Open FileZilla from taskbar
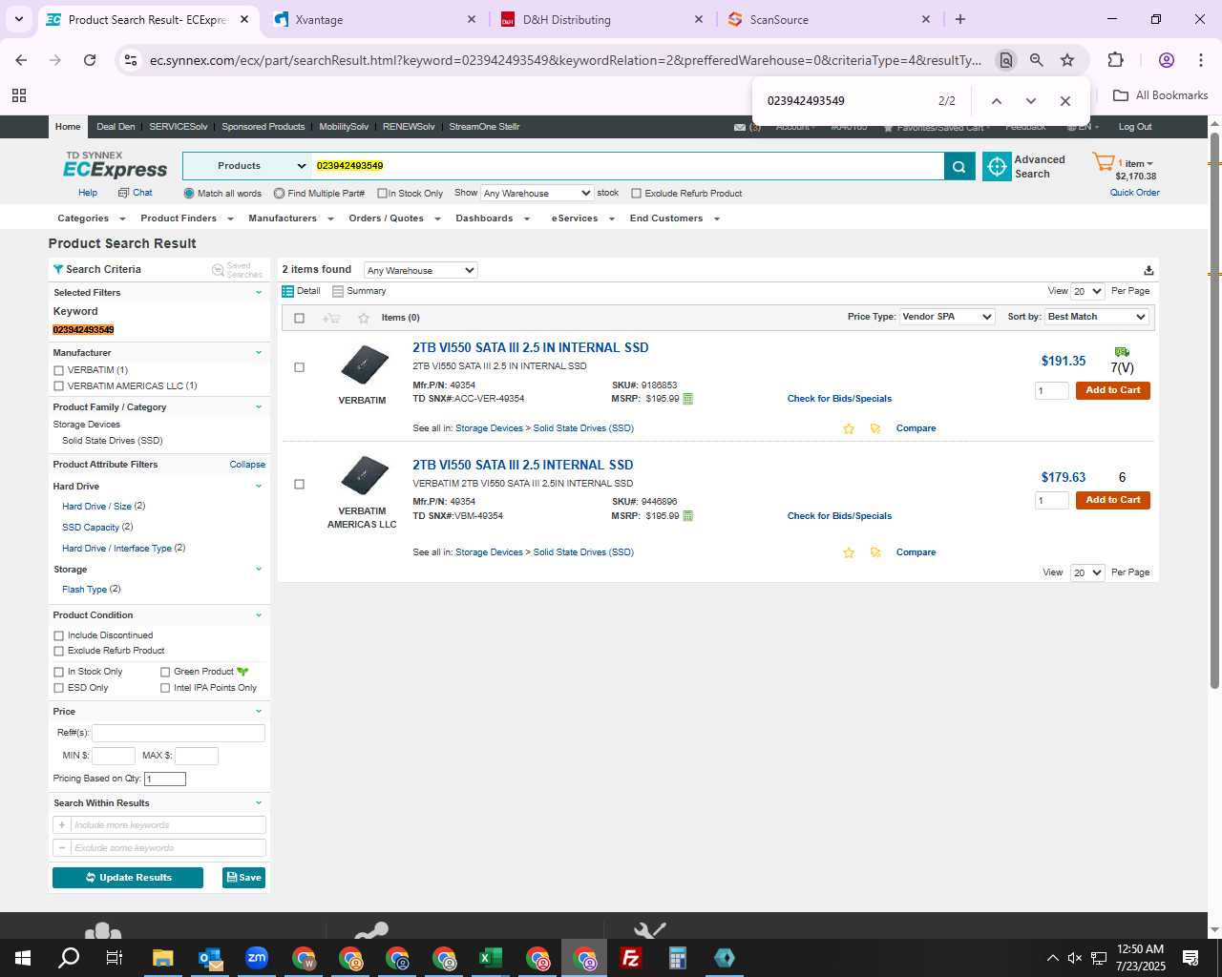1222x977 pixels. [630, 958]
